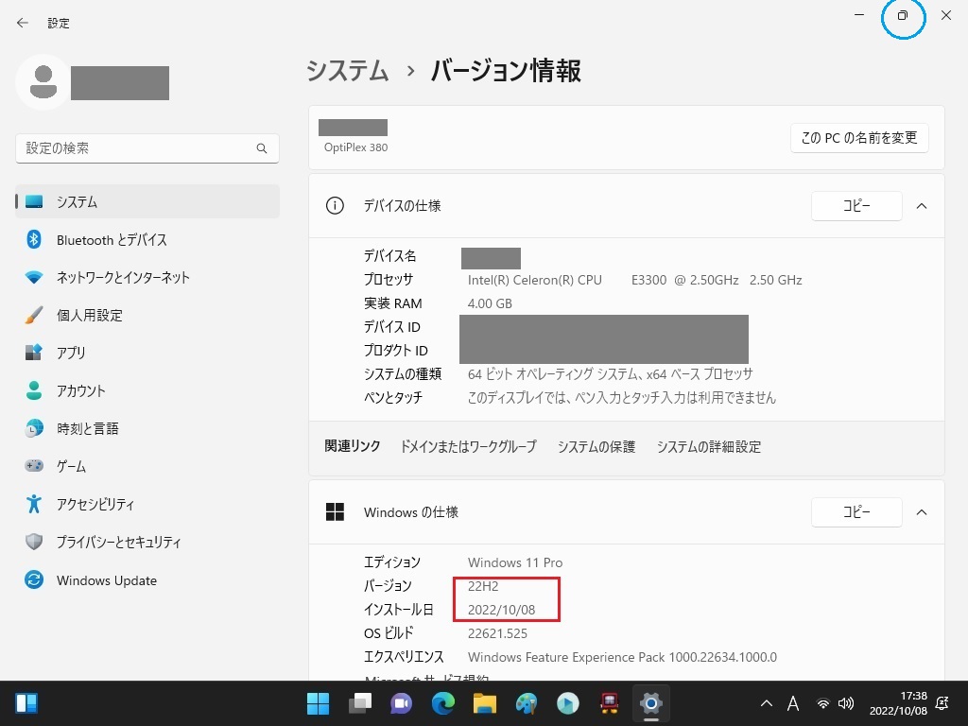
Task: Open Windows Update settings
Action: point(147,580)
